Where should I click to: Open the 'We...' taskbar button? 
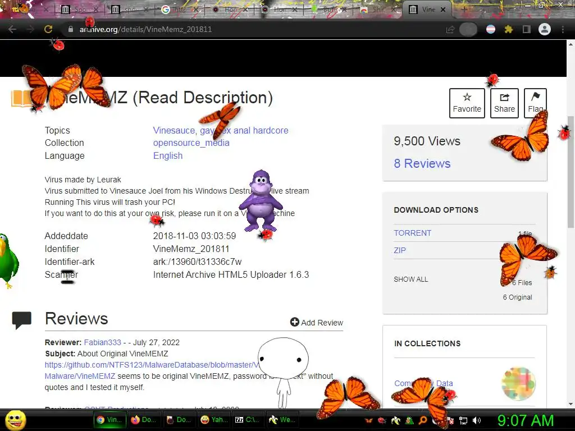(282, 420)
